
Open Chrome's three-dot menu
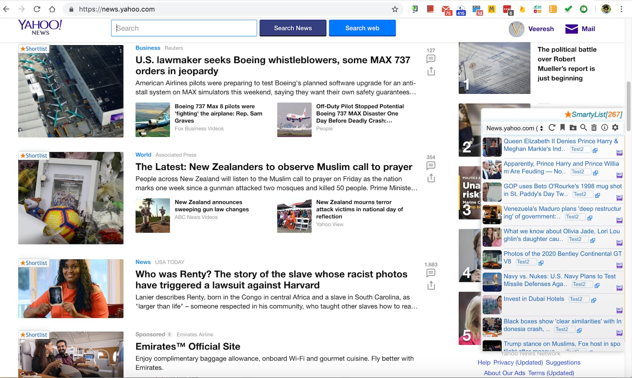click(621, 9)
